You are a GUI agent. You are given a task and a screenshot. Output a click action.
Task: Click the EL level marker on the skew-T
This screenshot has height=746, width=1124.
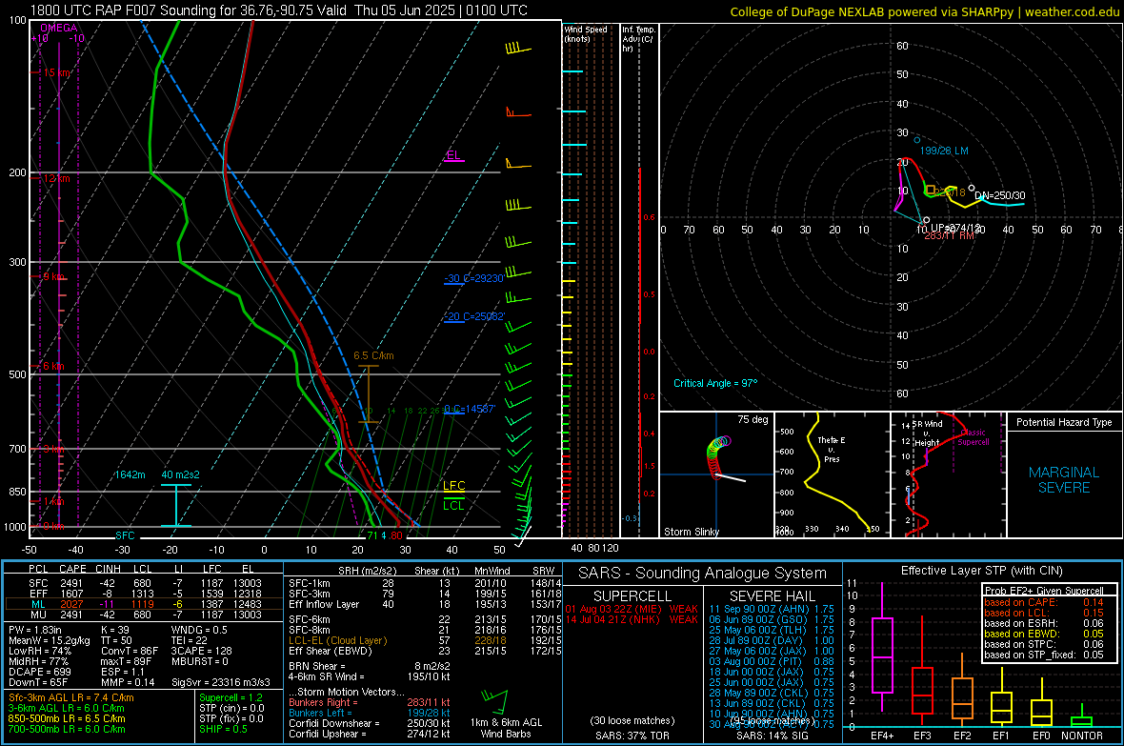point(453,155)
